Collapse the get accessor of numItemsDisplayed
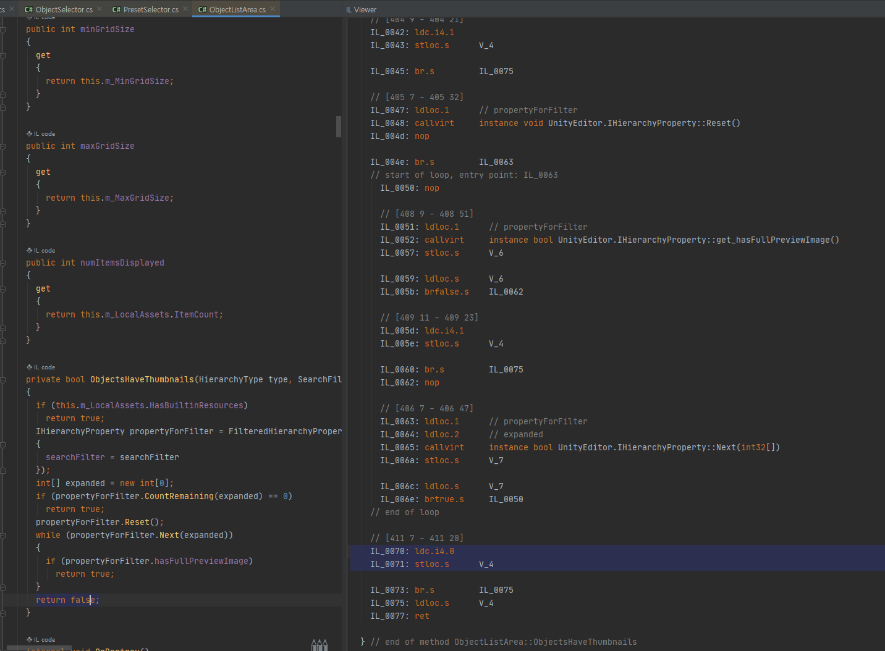 click(3, 288)
